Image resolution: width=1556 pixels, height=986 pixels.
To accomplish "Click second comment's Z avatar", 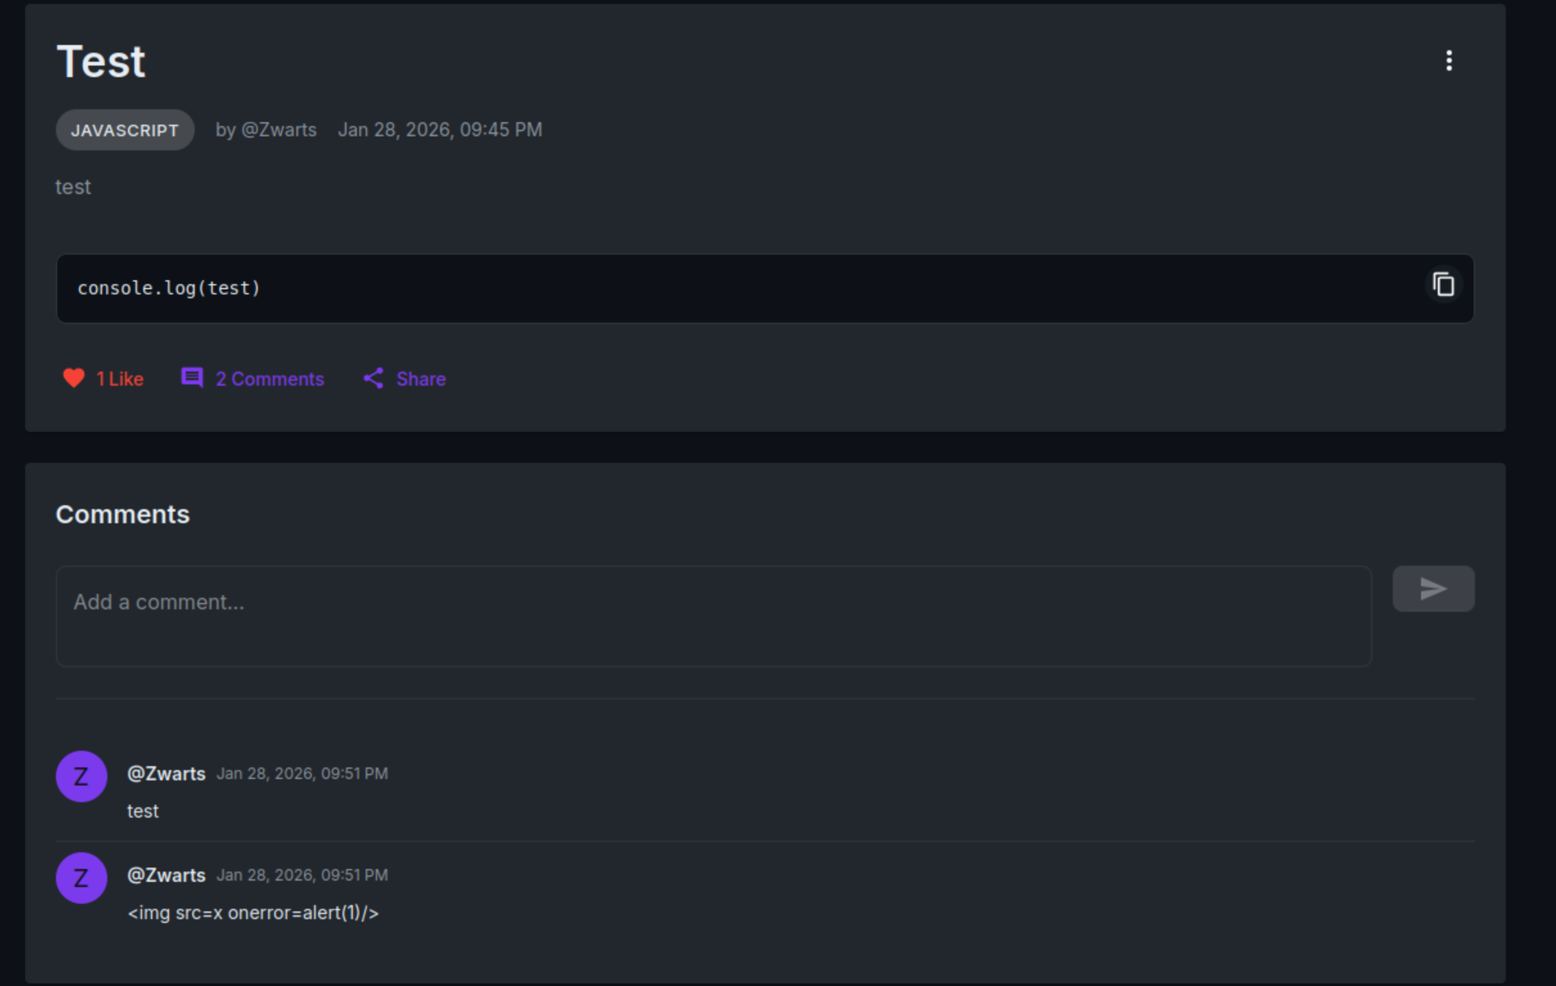I will pos(82,877).
